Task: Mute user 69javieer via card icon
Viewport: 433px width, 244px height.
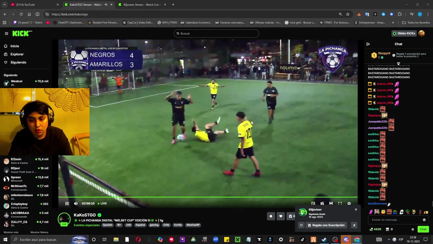Action: (x=354, y=225)
